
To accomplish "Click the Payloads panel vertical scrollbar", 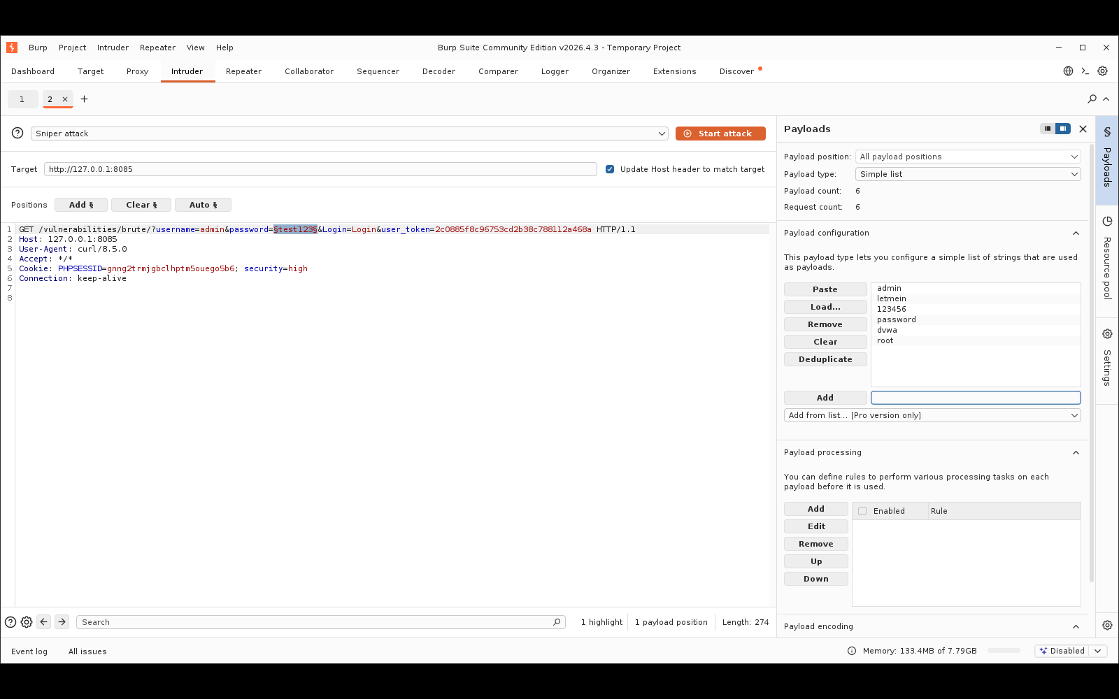I will pos(1092,363).
